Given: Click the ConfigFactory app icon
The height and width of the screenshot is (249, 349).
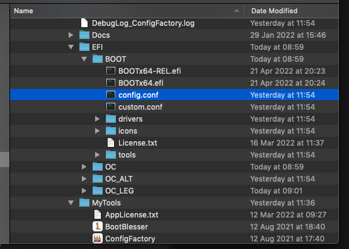Looking at the screenshot, I should 98,239.
